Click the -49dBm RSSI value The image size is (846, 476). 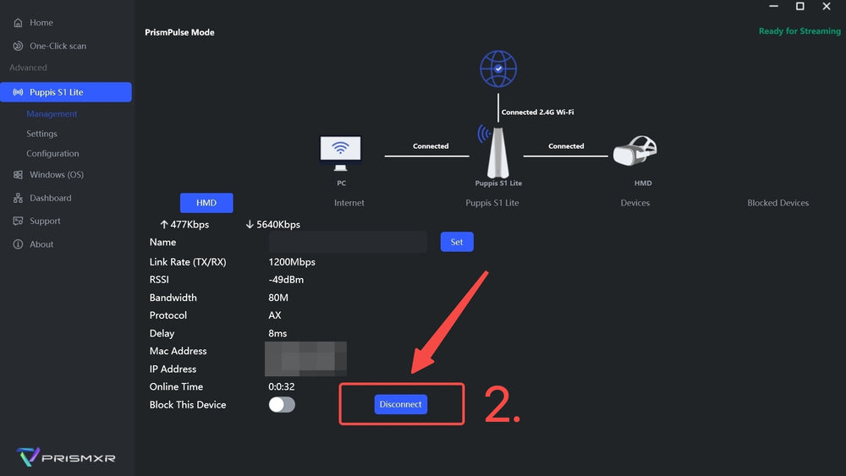tap(286, 280)
